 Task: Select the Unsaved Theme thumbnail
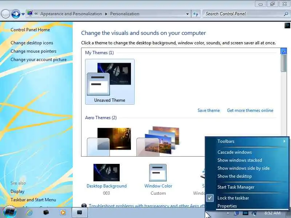[110, 82]
